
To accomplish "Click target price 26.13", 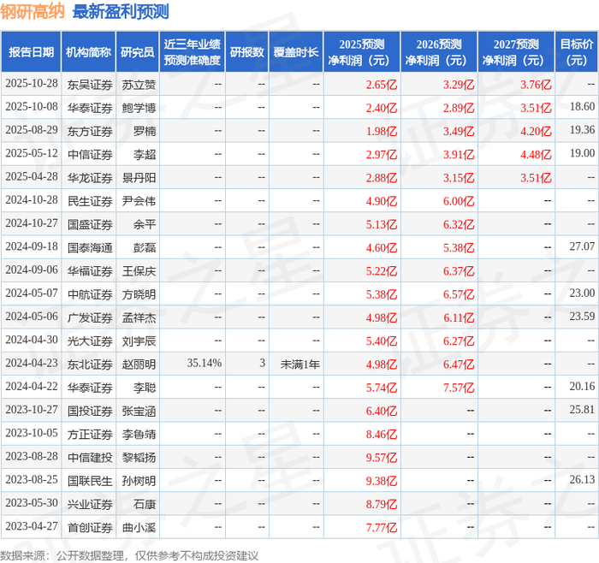I will tap(582, 479).
